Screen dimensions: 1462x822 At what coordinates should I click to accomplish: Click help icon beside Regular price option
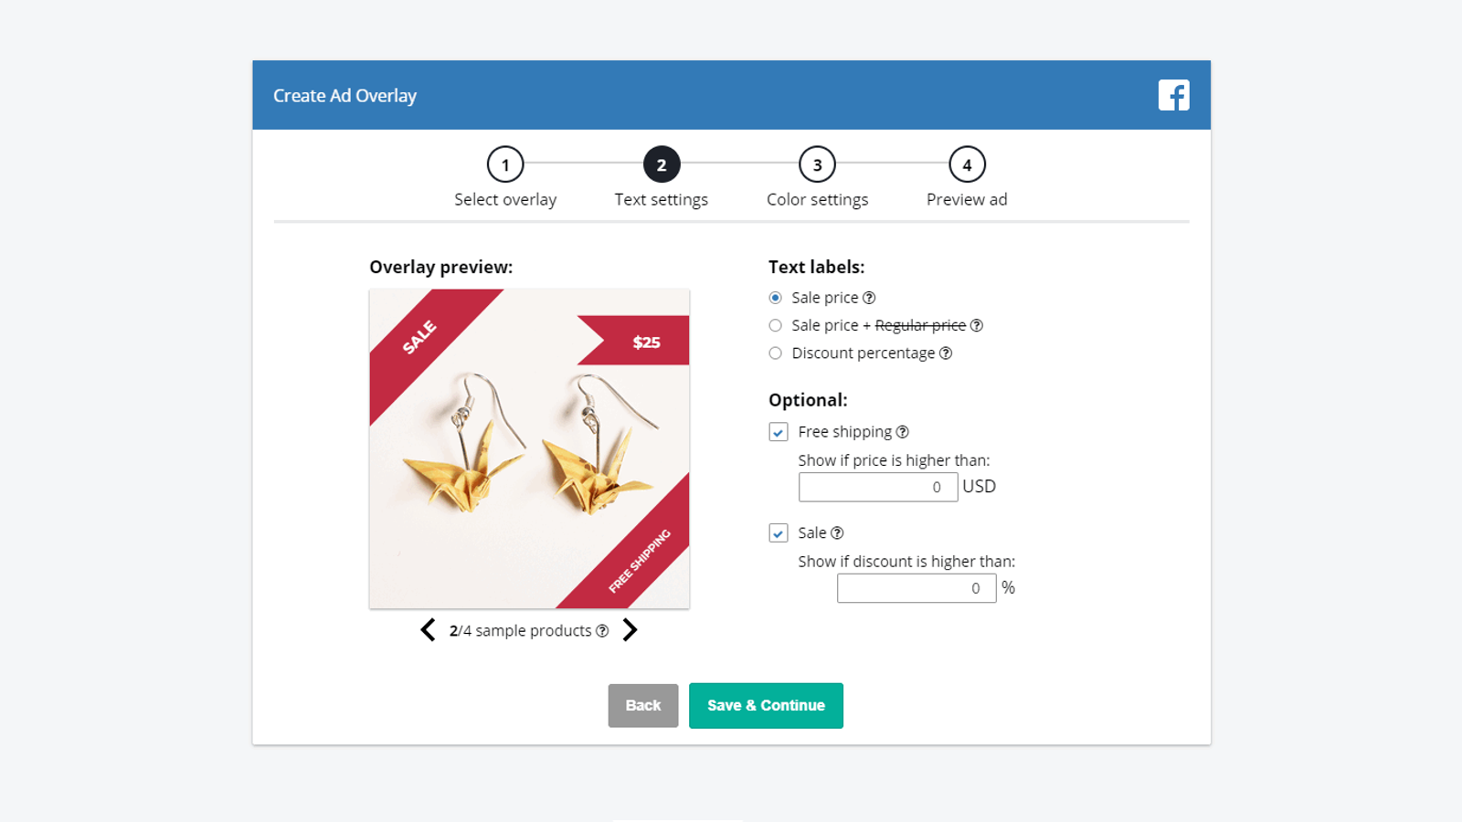pyautogui.click(x=977, y=325)
